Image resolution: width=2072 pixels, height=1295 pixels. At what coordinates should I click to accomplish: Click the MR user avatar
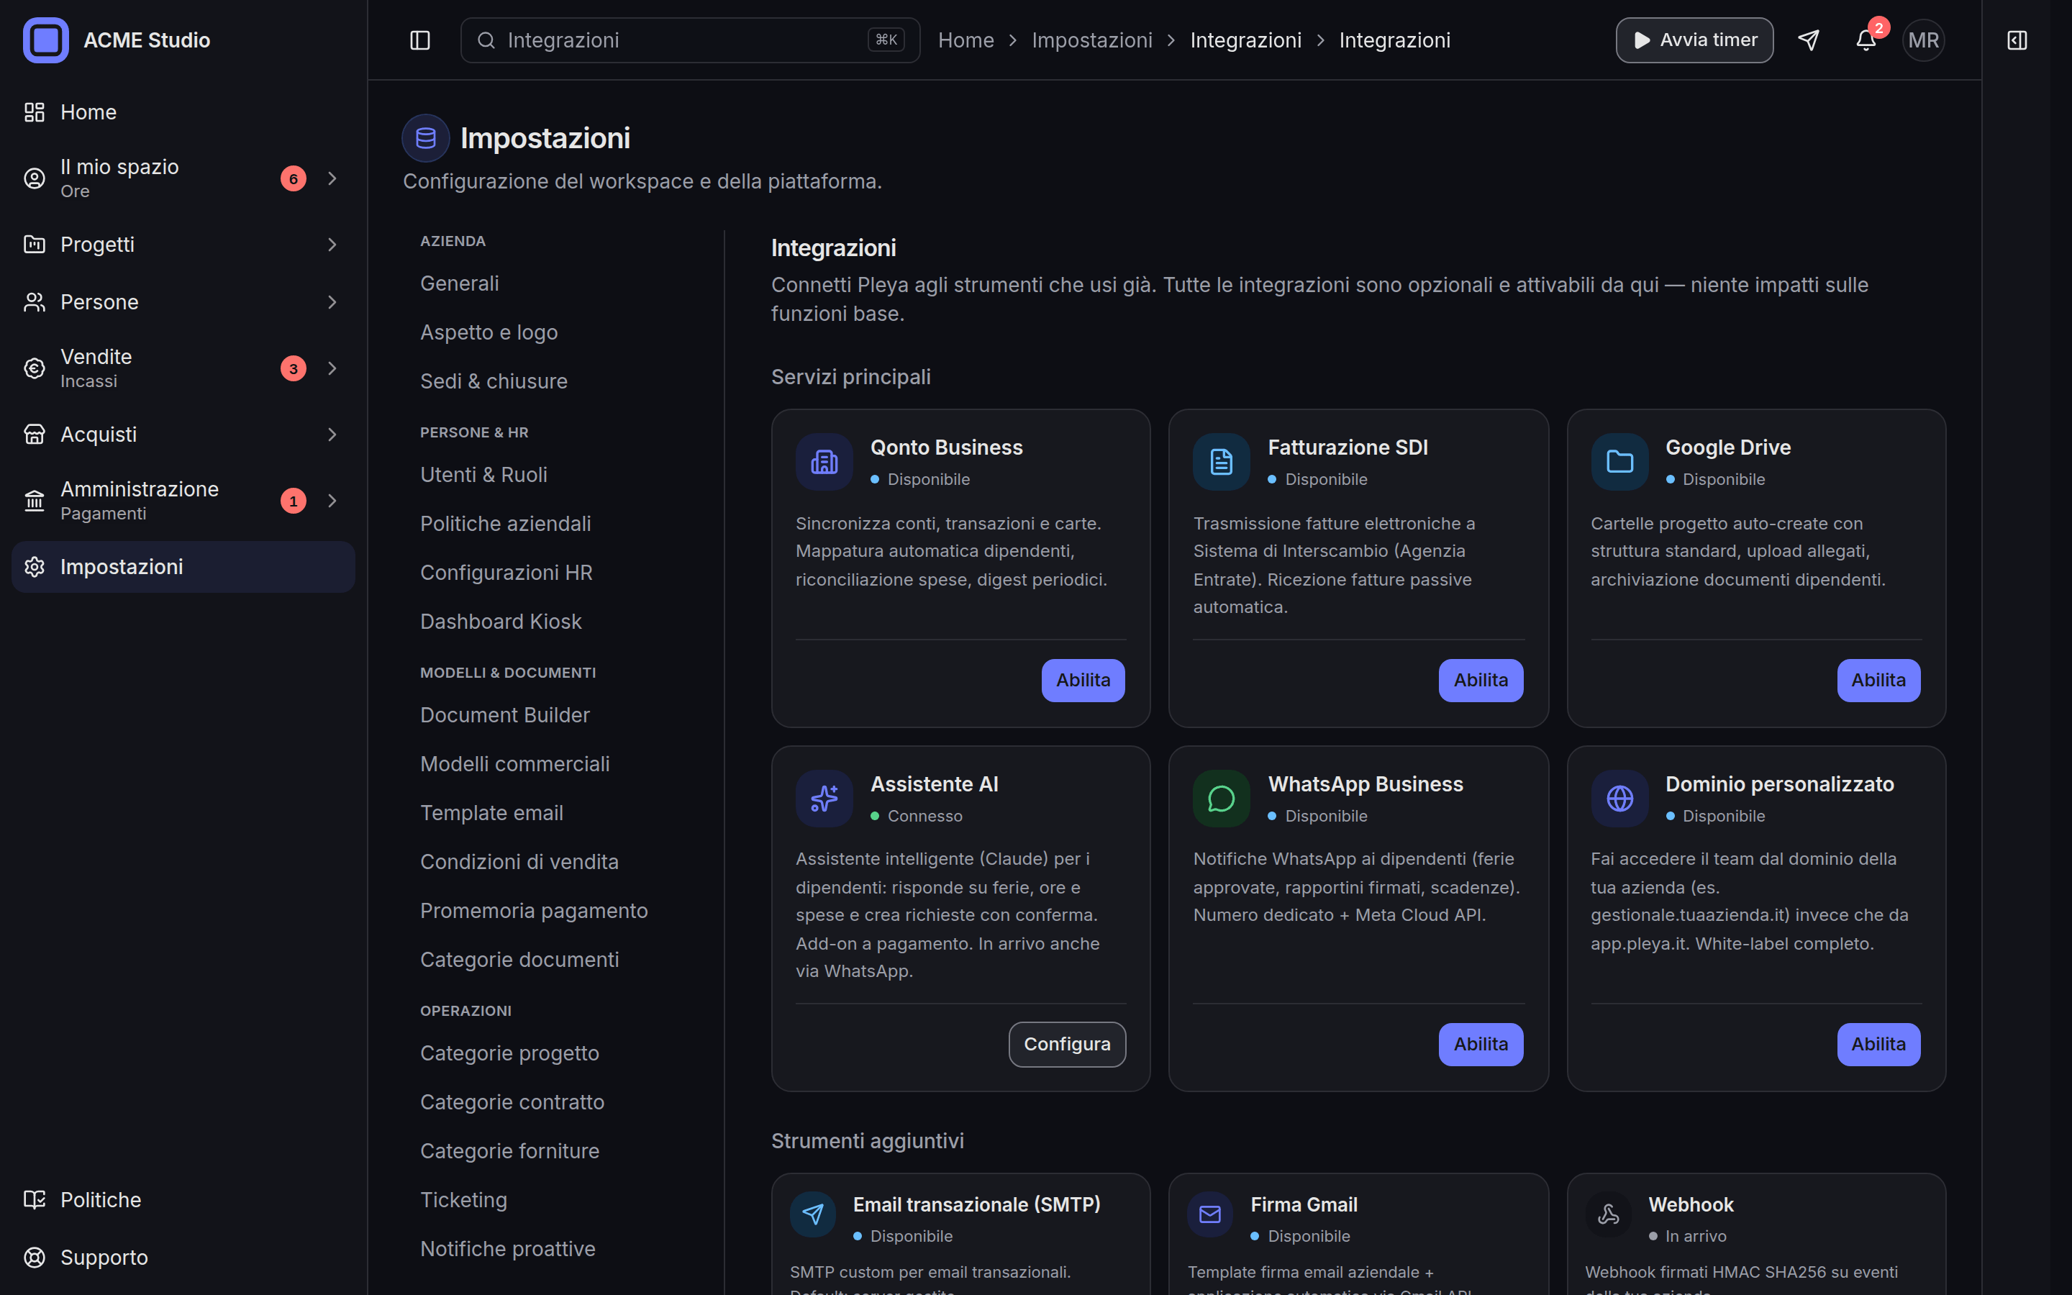click(1923, 40)
